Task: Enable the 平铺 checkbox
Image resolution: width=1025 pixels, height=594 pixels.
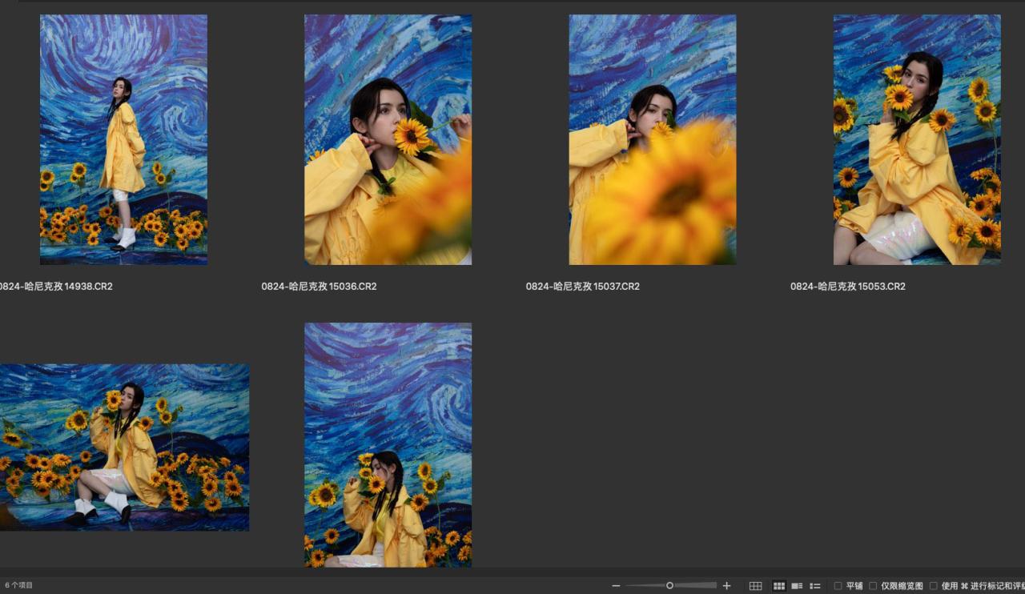Action: 838,586
